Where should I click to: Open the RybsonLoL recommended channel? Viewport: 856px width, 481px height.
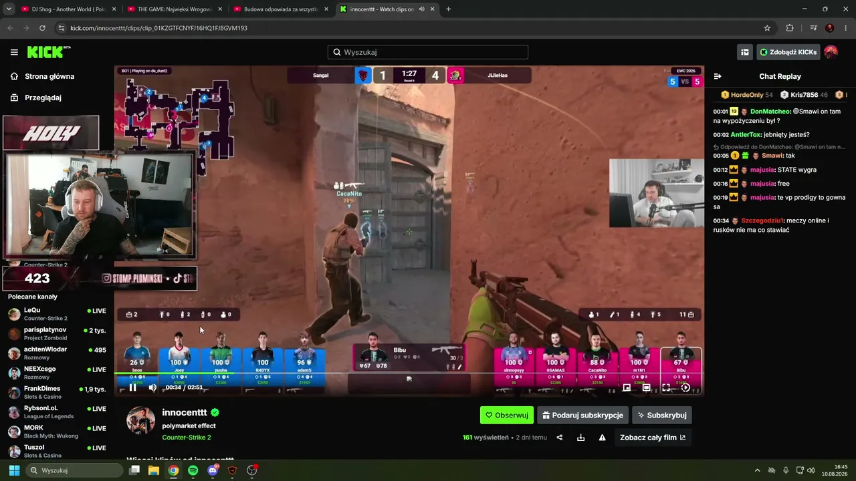[57, 412]
